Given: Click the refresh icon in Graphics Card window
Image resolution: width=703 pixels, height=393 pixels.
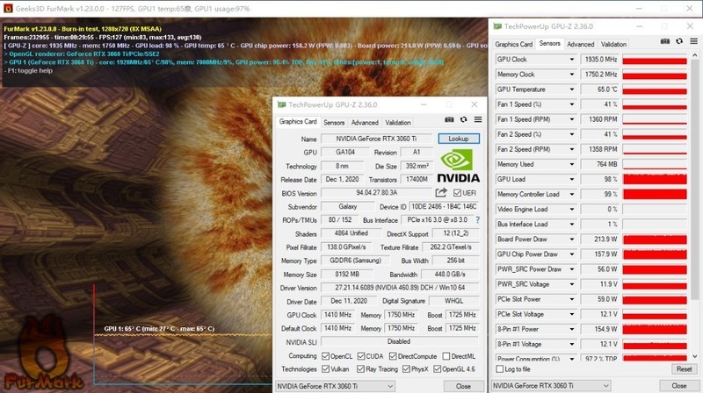Looking at the screenshot, I should [x=464, y=119].
